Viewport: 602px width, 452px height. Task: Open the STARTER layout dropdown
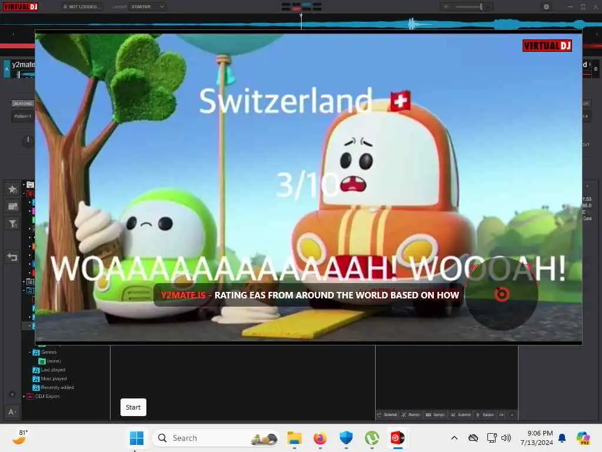(148, 7)
